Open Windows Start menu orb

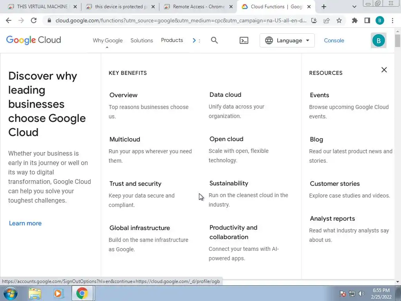coord(11,293)
